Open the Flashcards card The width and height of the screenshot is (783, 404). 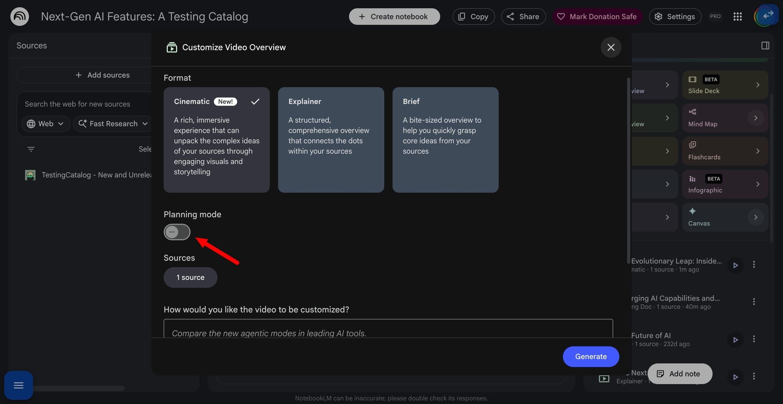pos(725,151)
